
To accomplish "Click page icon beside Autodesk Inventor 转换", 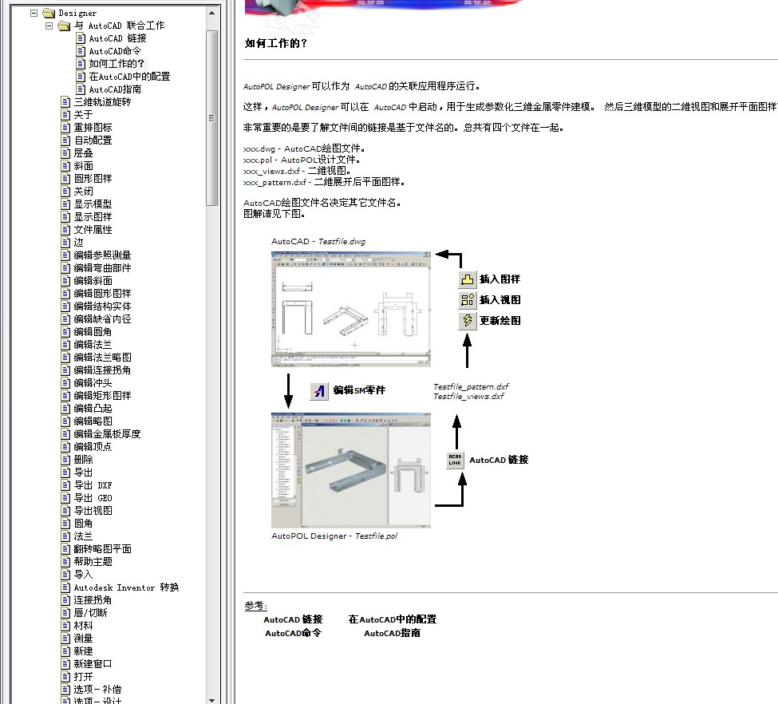I will tap(65, 587).
